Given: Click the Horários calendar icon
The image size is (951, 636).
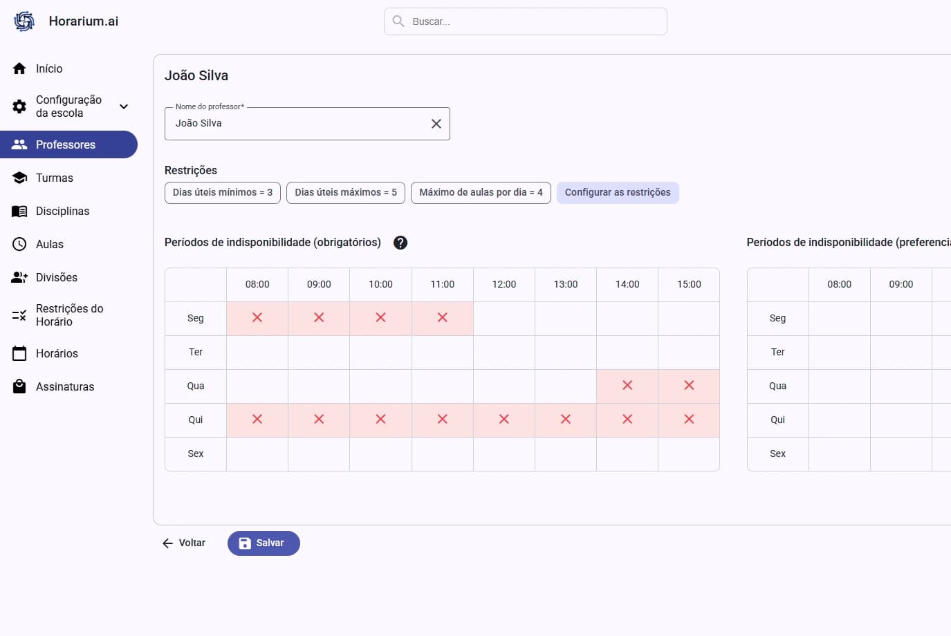Looking at the screenshot, I should (x=19, y=353).
